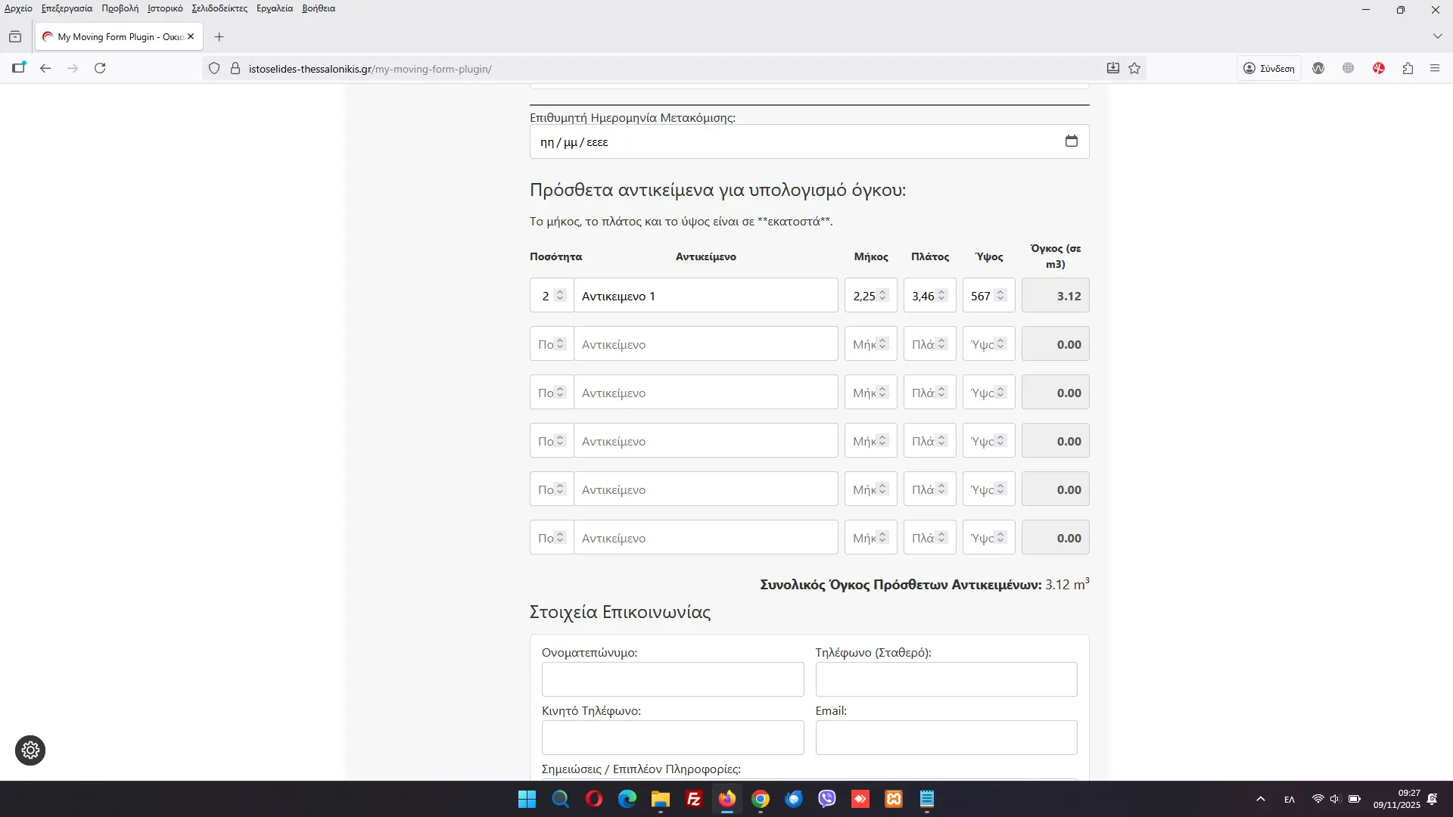This screenshot has width=1453, height=817.
Task: Open the Firefox hamburger application menu
Action: click(1435, 68)
